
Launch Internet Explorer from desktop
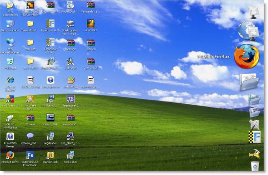(10, 80)
